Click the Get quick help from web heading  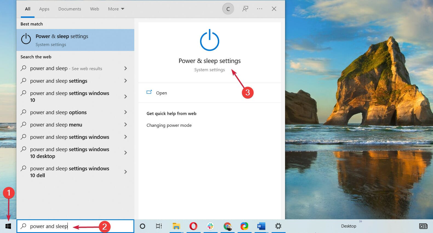(x=171, y=113)
